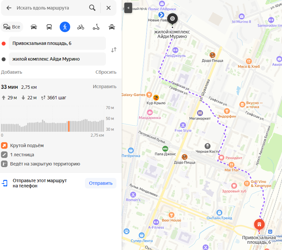The height and width of the screenshot is (250, 282).
Task: Click 'Ведёт на закрытую территорию' item
Action: click(41, 164)
